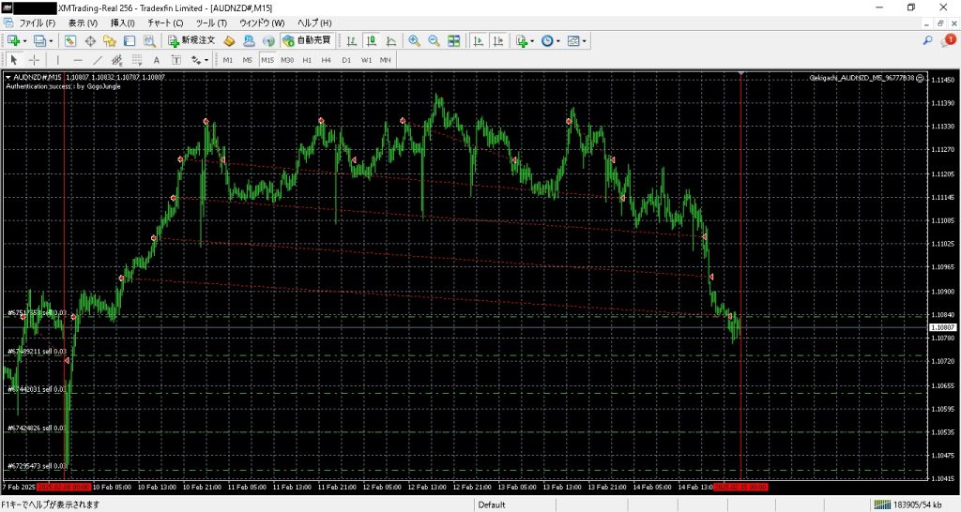The width and height of the screenshot is (961, 512).
Task: Zoom in on the chart
Action: 414,41
